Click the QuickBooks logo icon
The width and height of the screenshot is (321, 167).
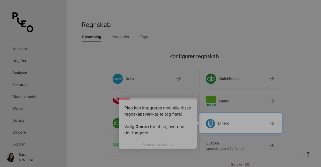[x=211, y=79]
